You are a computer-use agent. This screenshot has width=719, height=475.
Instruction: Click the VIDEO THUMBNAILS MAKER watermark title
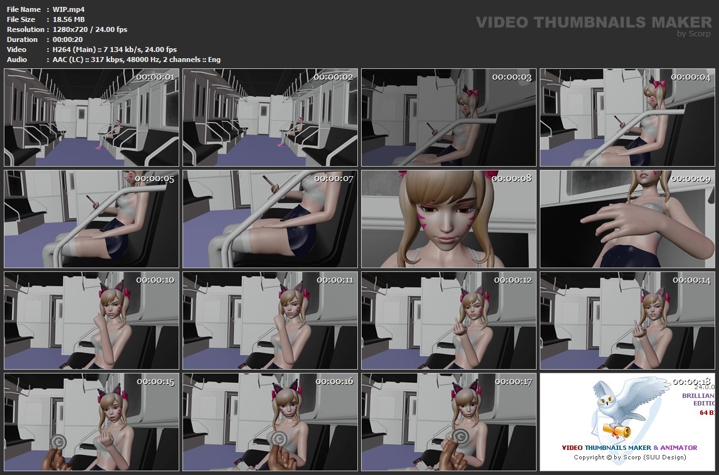pos(594,23)
